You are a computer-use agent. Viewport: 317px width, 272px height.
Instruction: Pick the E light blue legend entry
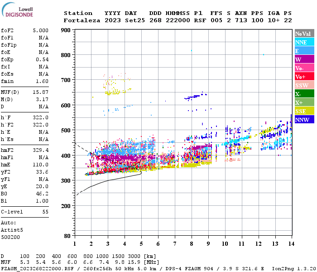click(304, 51)
